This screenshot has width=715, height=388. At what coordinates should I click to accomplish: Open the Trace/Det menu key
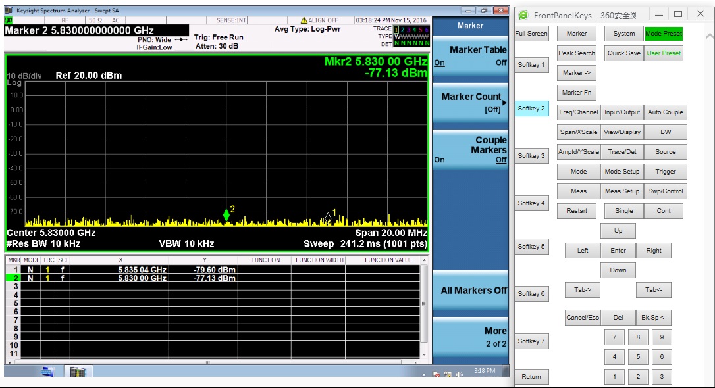(622, 152)
